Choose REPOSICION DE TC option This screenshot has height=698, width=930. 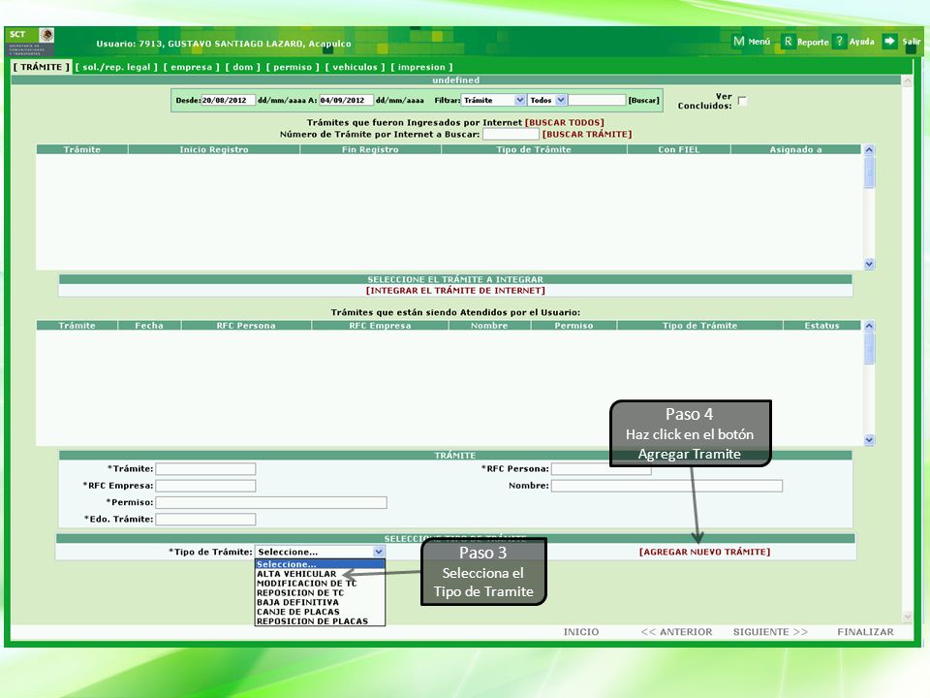click(x=320, y=593)
